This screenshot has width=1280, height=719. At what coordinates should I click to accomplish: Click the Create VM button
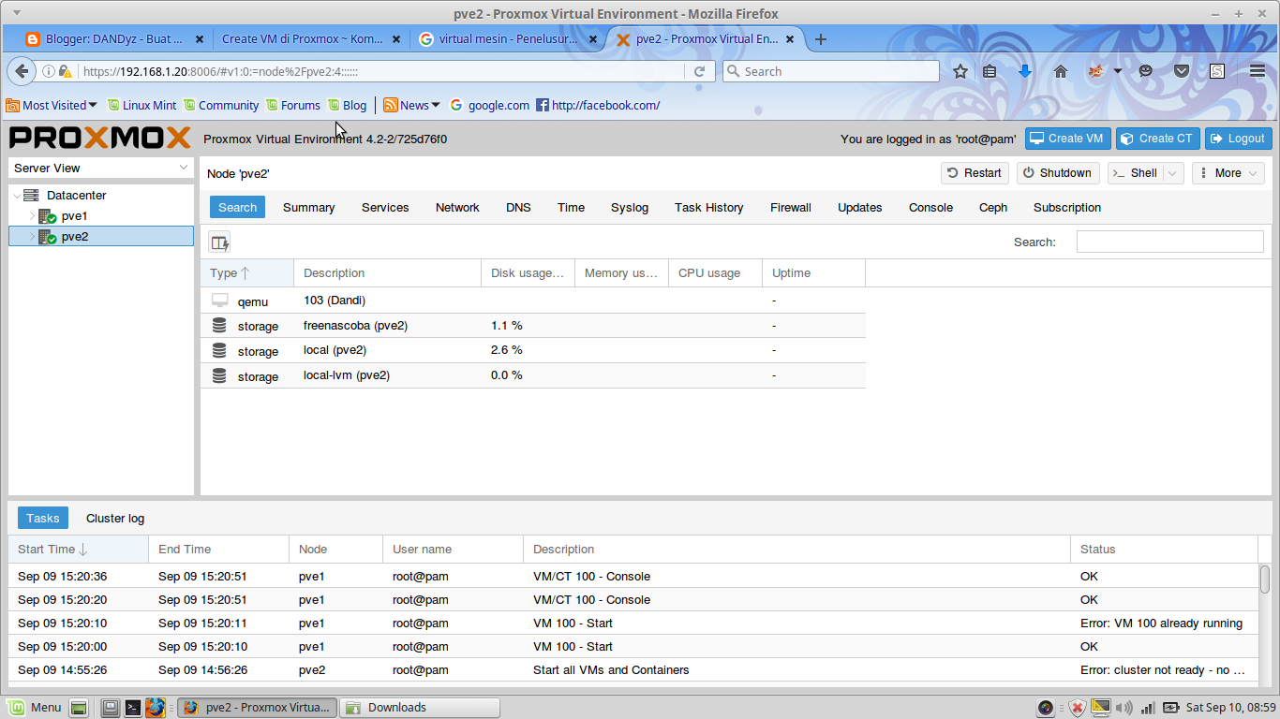[1067, 139]
